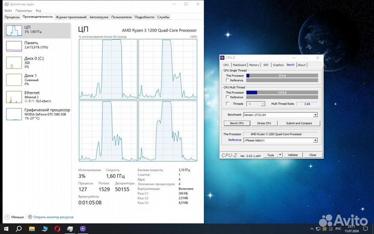
Task: Click the Открыть монитор ресурсов link
Action: [51, 216]
